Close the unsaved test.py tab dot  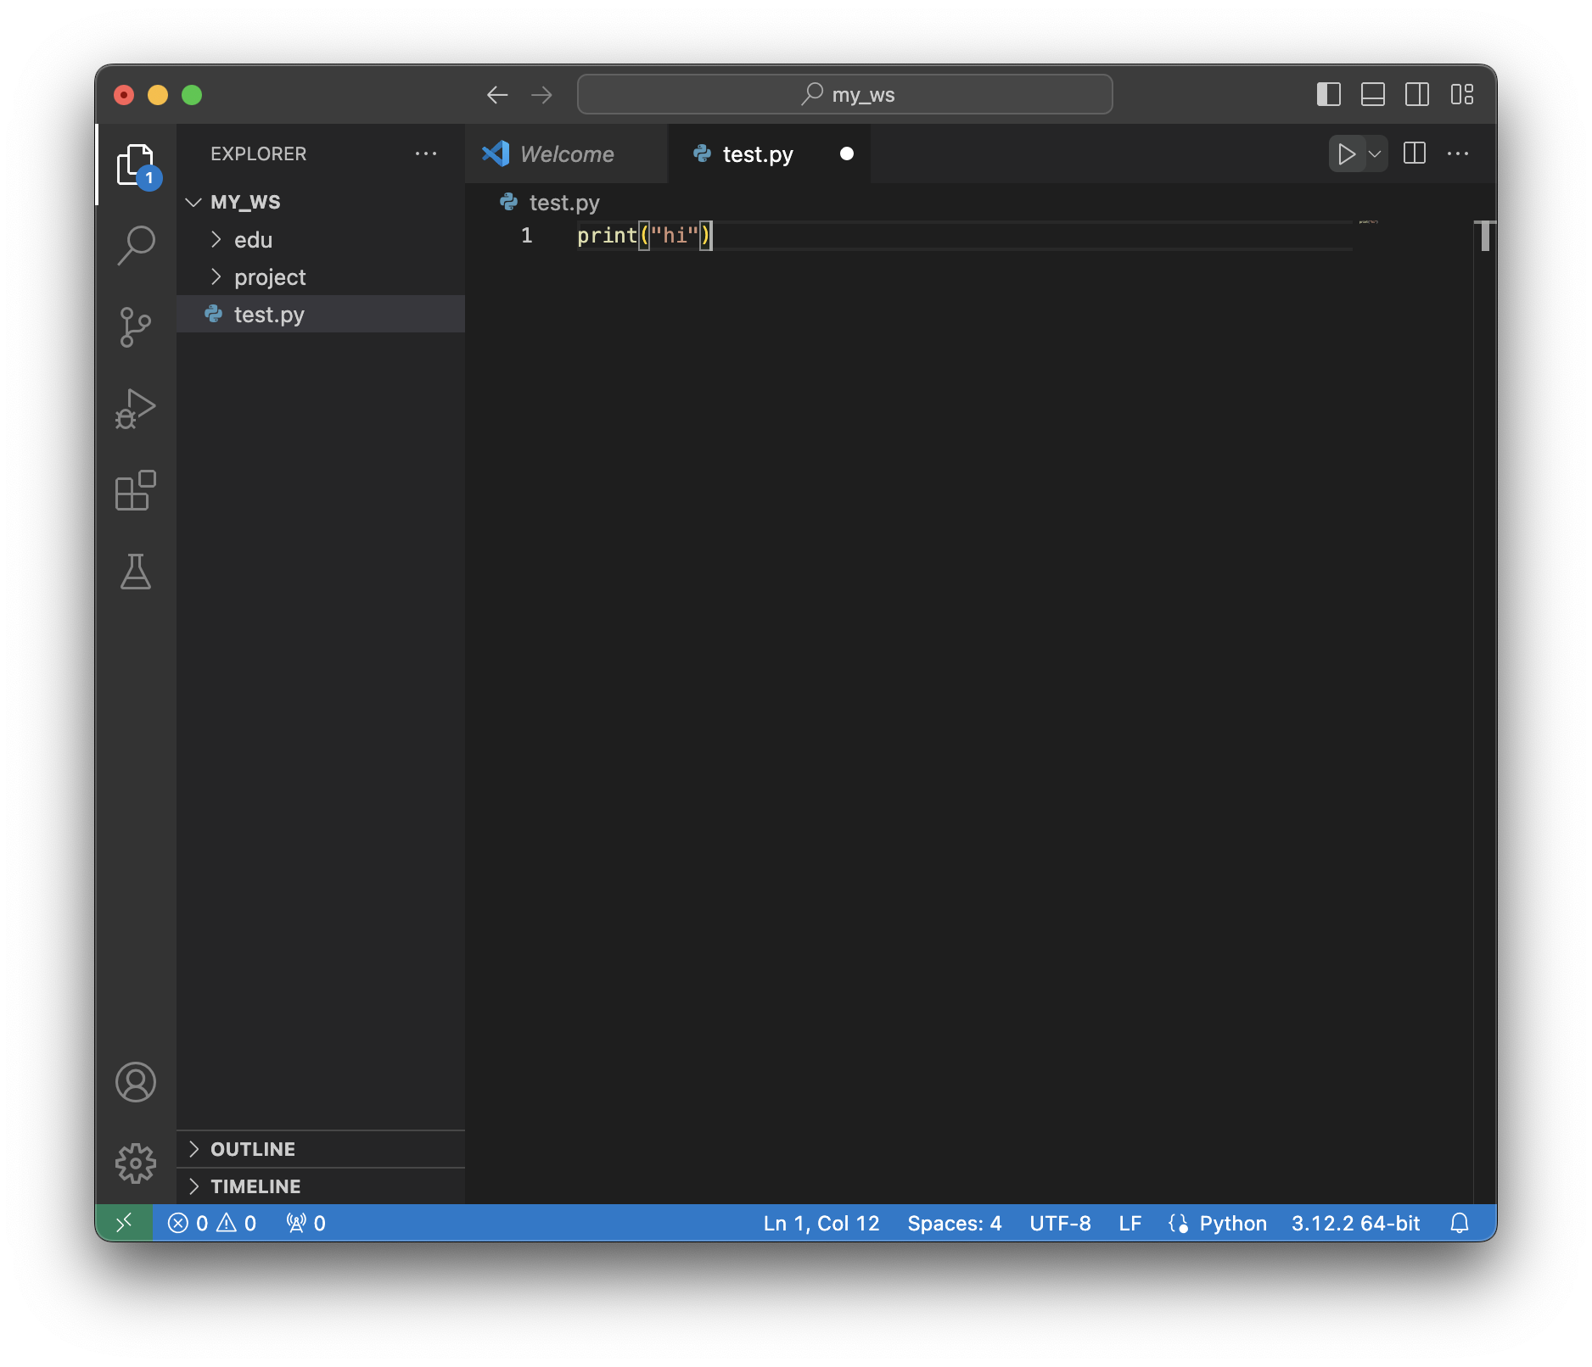(846, 153)
